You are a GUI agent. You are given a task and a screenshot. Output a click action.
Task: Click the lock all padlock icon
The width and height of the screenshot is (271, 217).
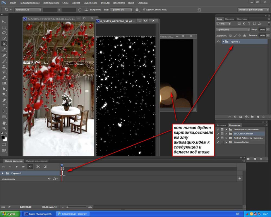244,36
